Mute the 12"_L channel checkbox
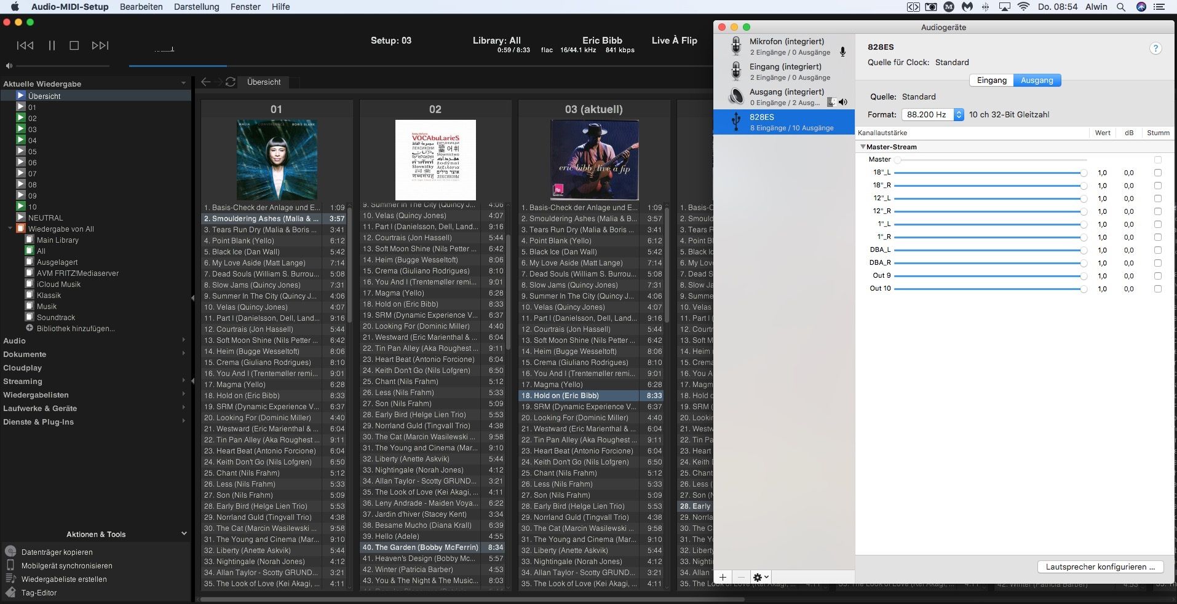Viewport: 1177px width, 604px height. click(x=1158, y=198)
